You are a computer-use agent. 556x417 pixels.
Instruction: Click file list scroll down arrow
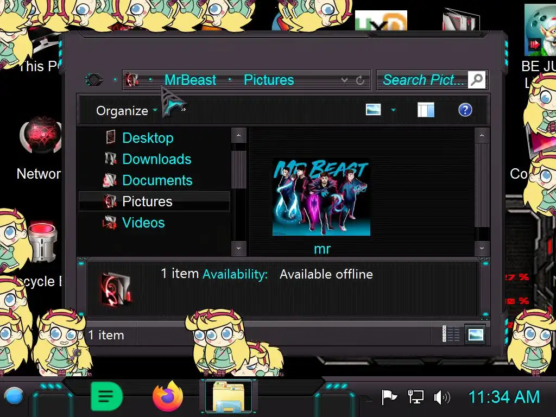tap(482, 248)
